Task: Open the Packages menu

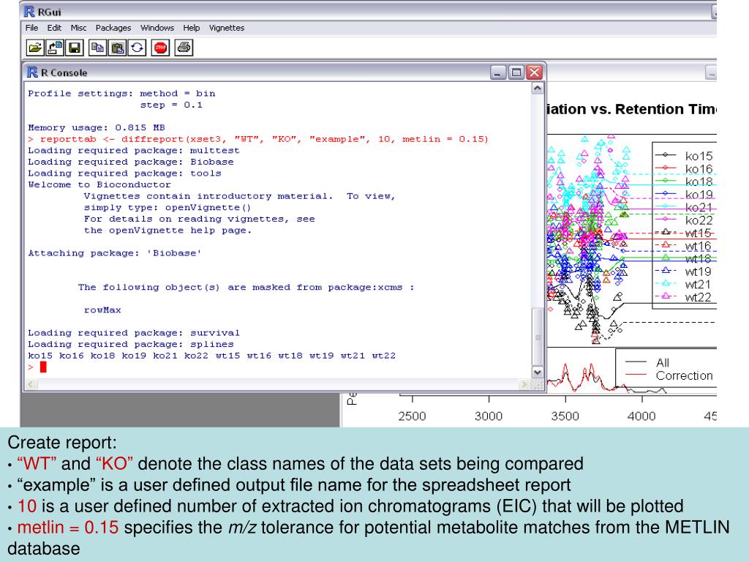Action: tap(113, 28)
